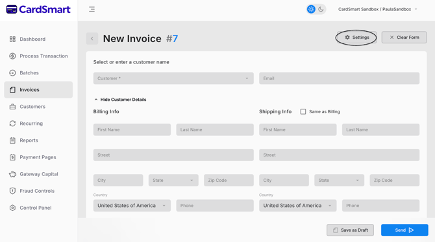Open Recurring section

point(38,124)
